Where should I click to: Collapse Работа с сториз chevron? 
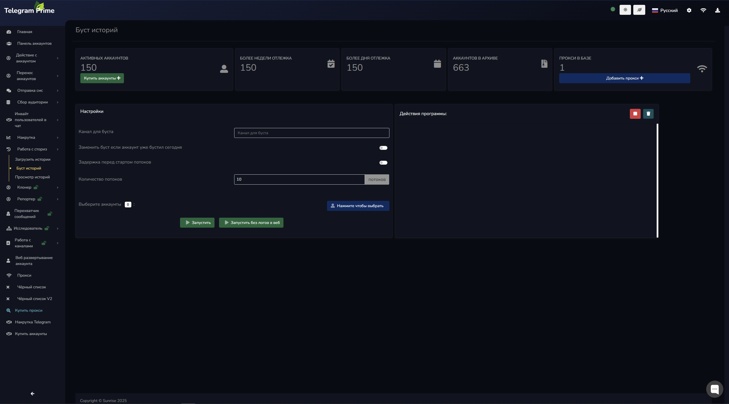pos(58,149)
